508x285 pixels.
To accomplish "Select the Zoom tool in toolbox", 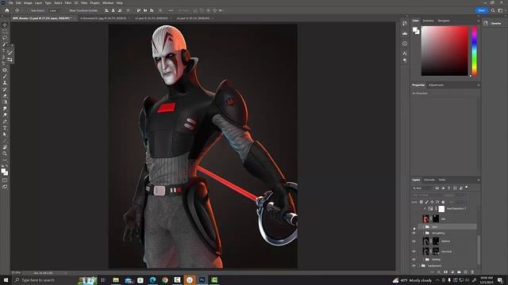I will click(x=5, y=154).
